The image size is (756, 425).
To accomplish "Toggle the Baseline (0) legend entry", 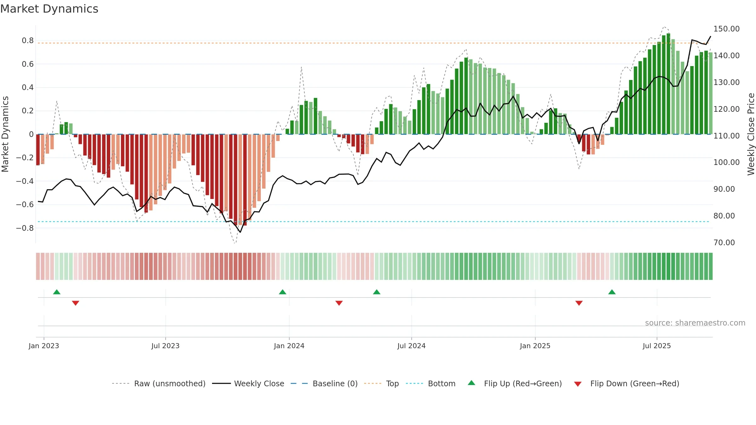I will tap(324, 383).
